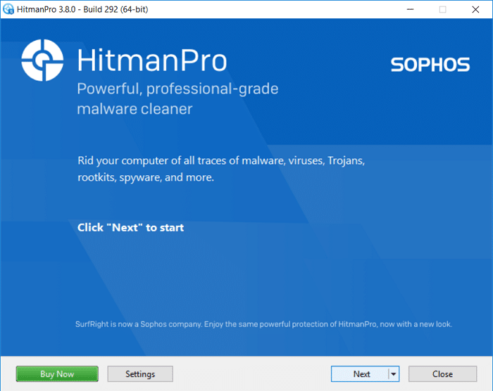Close the window using the title bar X
The height and width of the screenshot is (391, 493).
(475, 9)
